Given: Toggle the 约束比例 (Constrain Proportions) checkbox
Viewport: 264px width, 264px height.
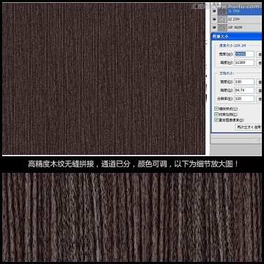Looking at the screenshot, I should [216, 114].
